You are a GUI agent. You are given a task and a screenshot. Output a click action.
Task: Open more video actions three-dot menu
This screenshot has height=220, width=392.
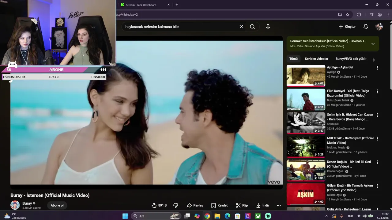[x=279, y=205]
